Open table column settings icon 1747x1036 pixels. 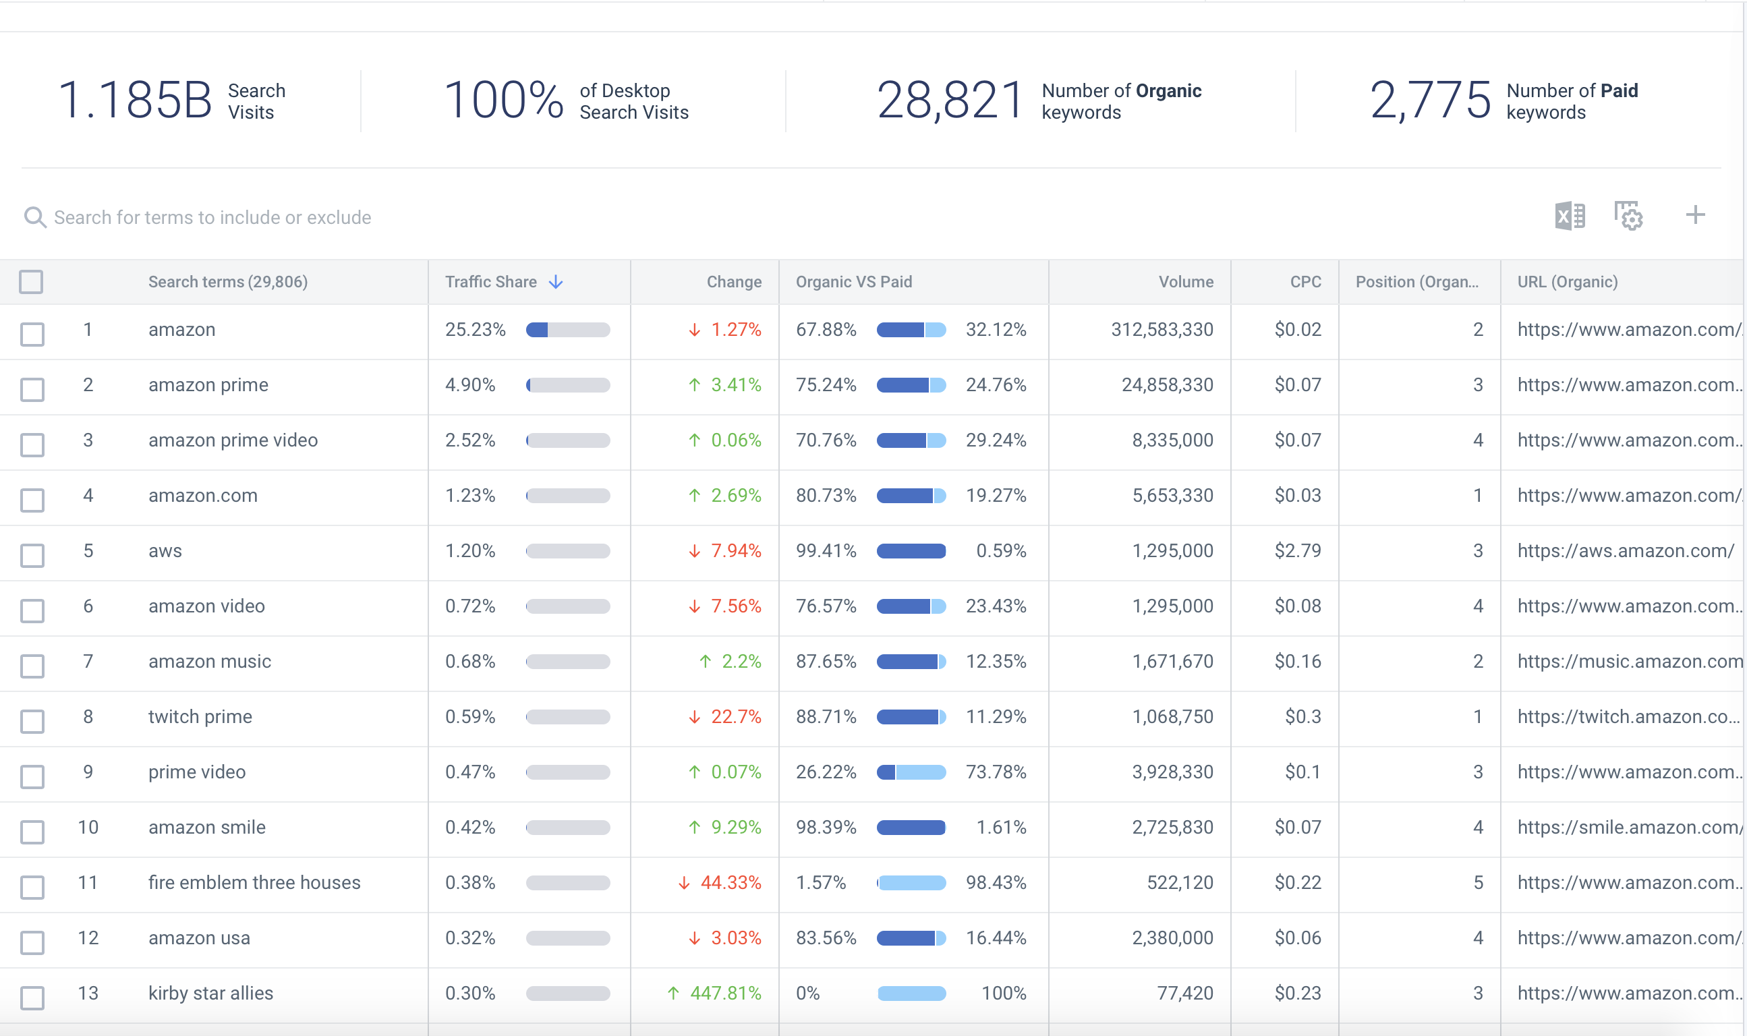click(1628, 216)
